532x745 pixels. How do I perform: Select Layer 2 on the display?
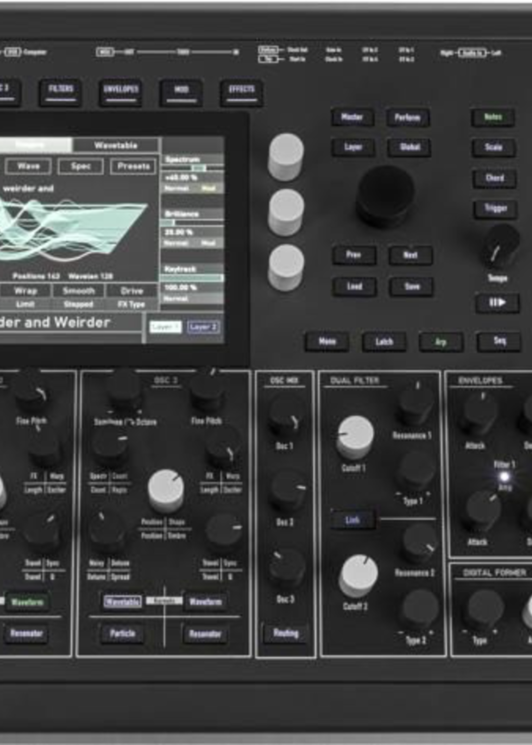[204, 327]
